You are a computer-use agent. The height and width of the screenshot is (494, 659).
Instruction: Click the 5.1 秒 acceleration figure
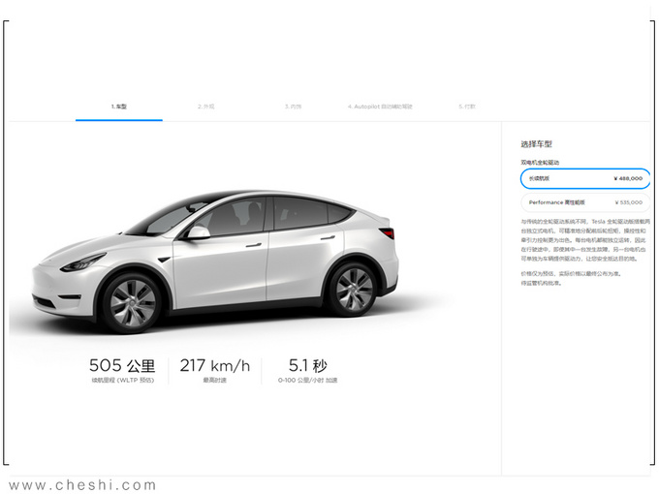coord(307,366)
